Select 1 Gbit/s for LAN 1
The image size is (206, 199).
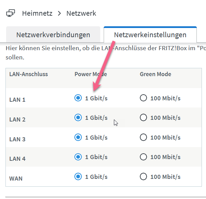click(x=78, y=98)
